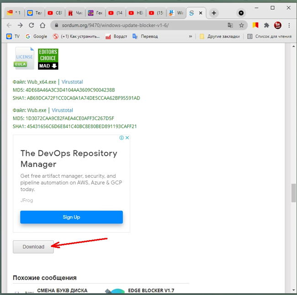
Task: Open the Google bookmark
Action: (36, 36)
